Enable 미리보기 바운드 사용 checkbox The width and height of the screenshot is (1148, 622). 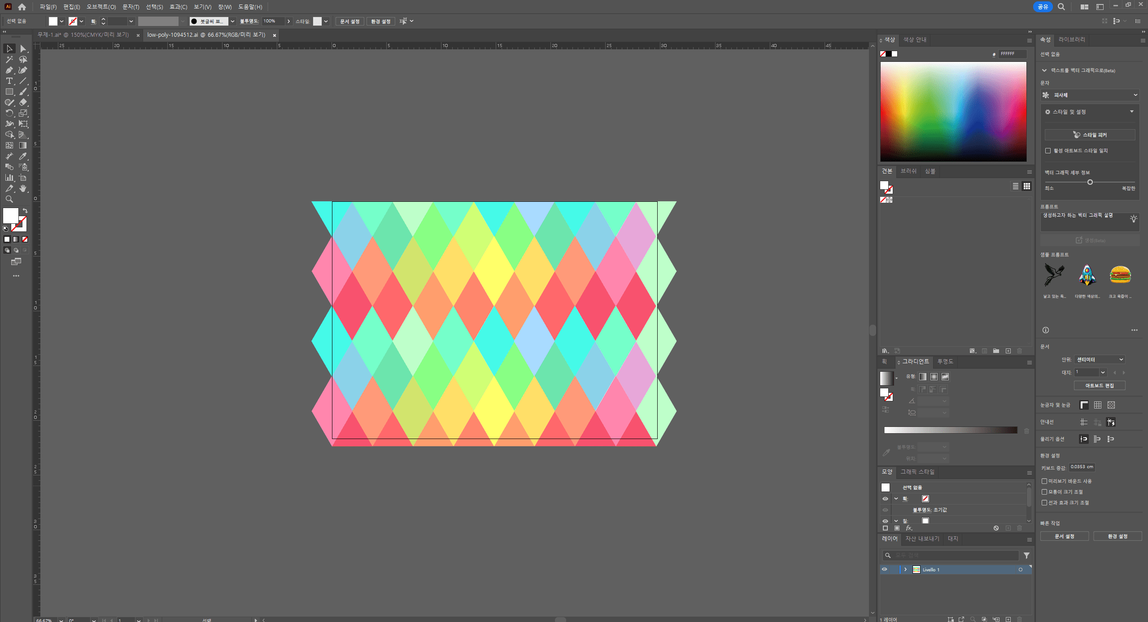click(x=1044, y=481)
